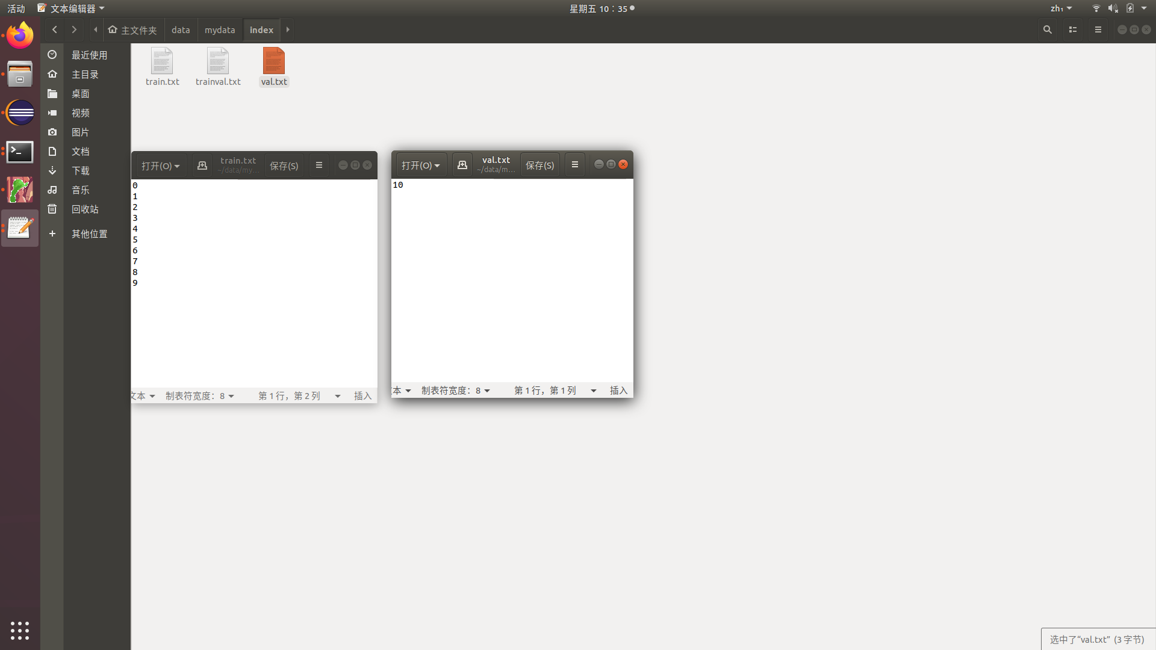The image size is (1156, 650).
Task: Open Firefox from the dock
Action: (20, 36)
